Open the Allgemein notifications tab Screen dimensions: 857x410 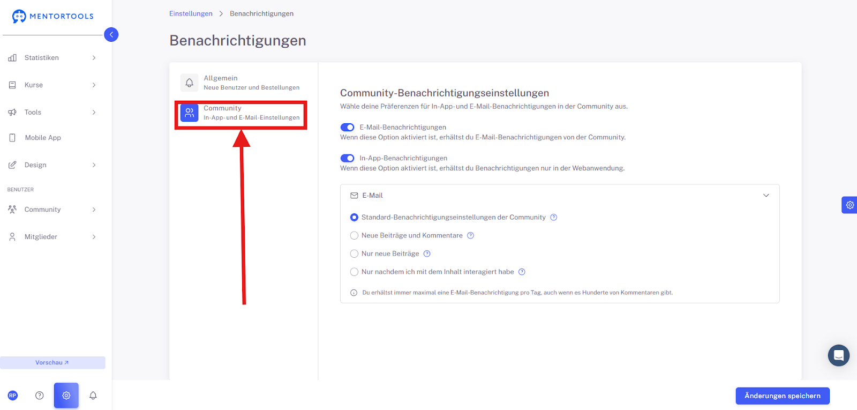(x=241, y=83)
